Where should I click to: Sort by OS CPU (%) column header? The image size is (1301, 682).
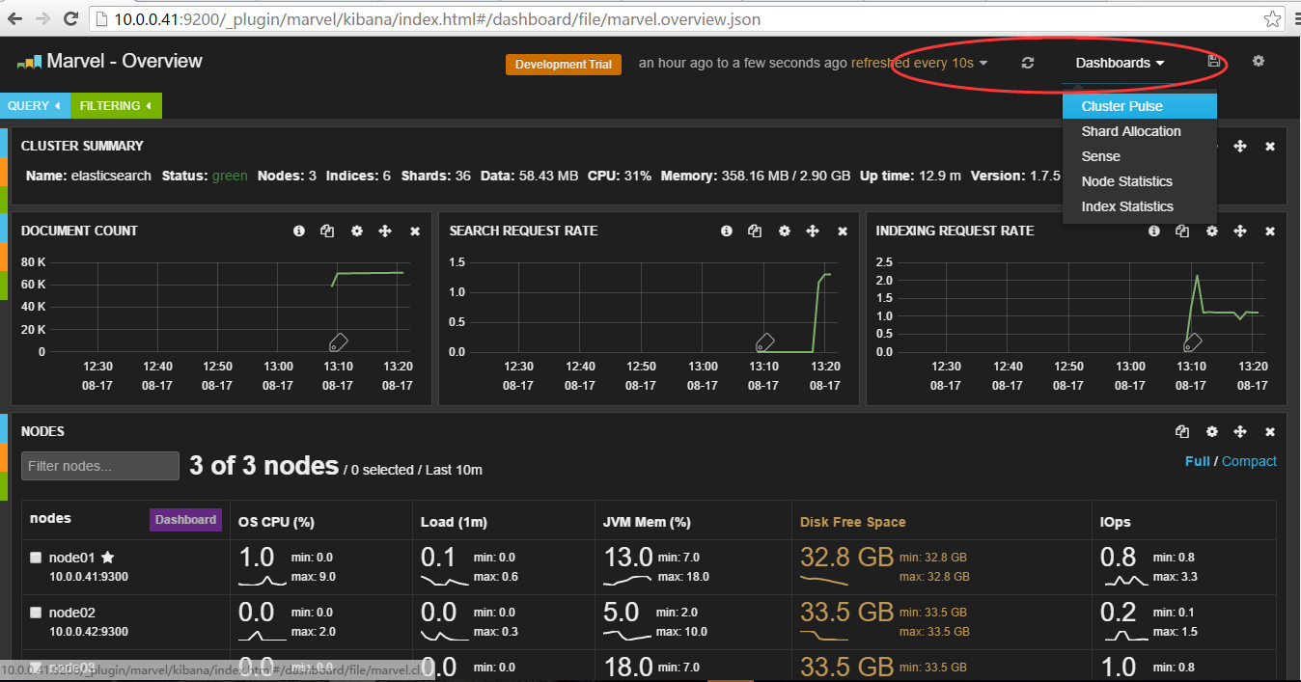(x=277, y=522)
